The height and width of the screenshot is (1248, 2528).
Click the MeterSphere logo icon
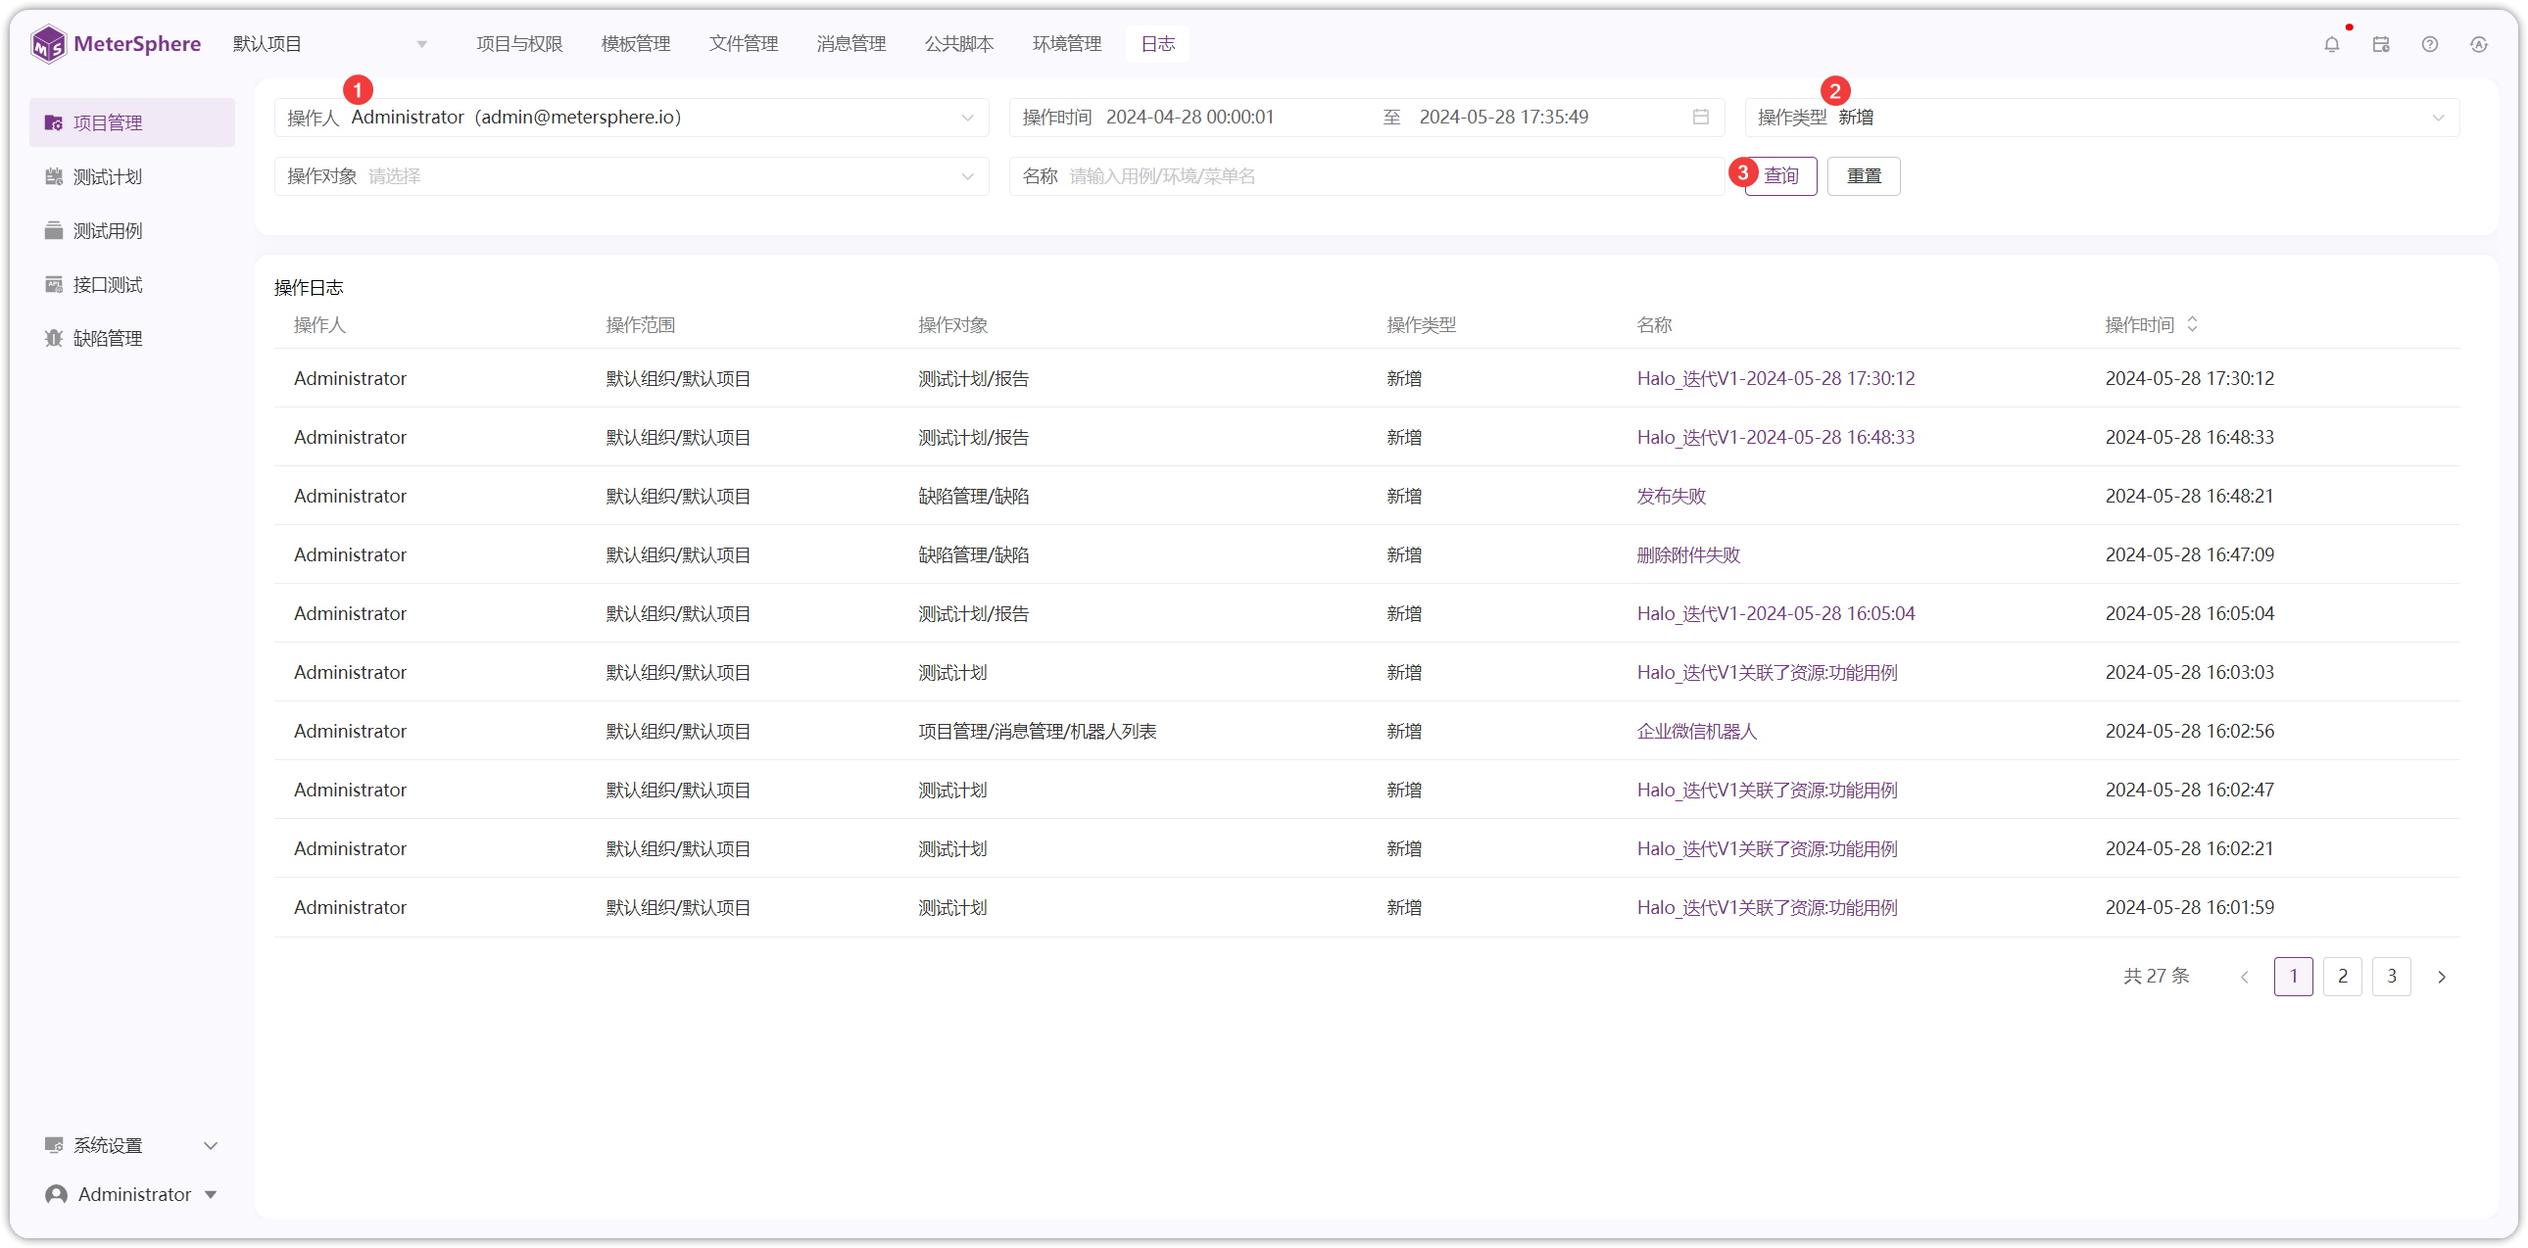pyautogui.click(x=48, y=44)
